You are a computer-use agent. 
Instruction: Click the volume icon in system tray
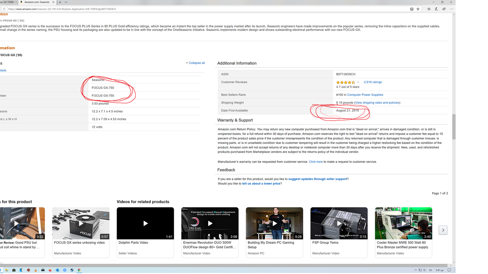click(x=425, y=270)
